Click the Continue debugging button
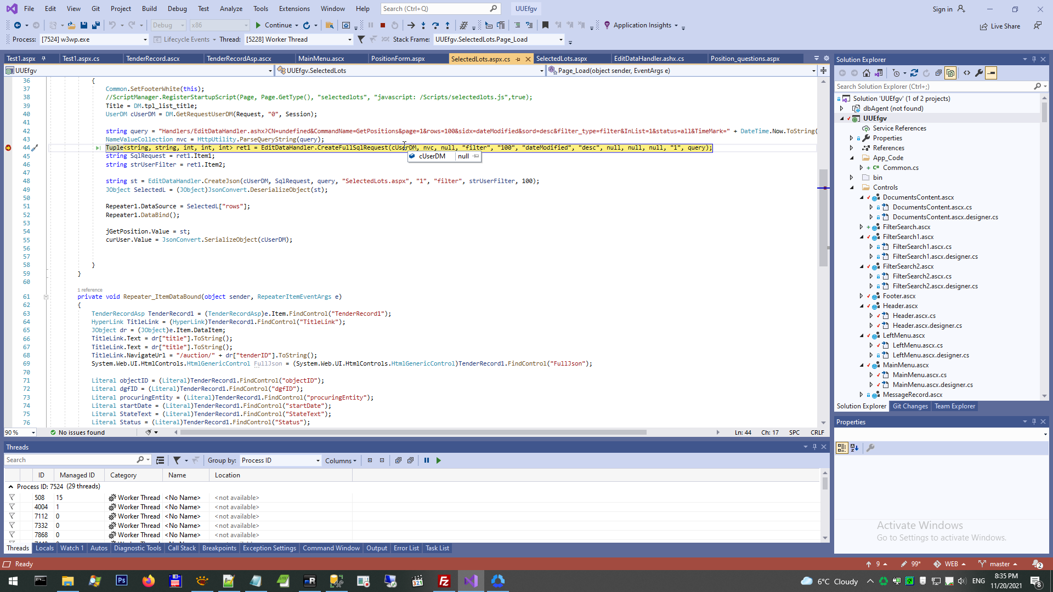This screenshot has width=1053, height=592. click(x=273, y=25)
